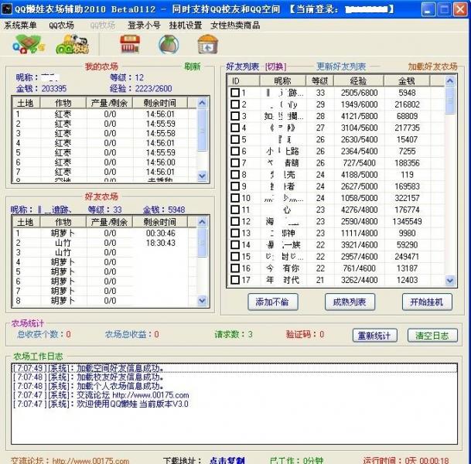Select log entry 欢迎使用QQ懒娃
Screen dimensions: 471x464
click(x=234, y=404)
